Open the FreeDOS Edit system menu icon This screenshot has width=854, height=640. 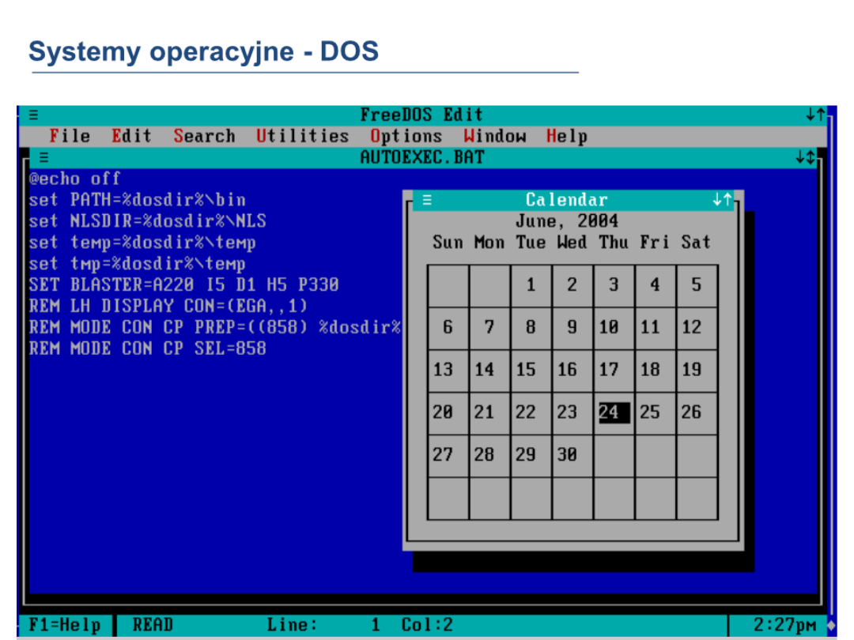[34, 115]
